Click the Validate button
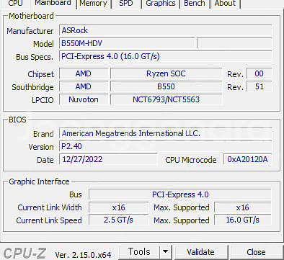Screen dimensions: 284x260 (x=201, y=252)
